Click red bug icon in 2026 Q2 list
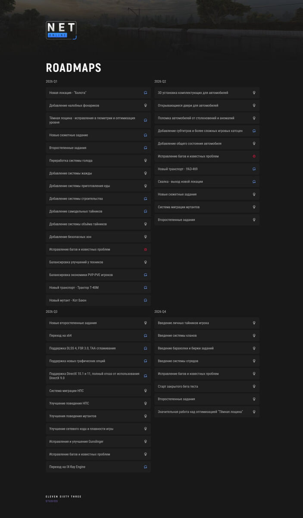 [x=254, y=156]
